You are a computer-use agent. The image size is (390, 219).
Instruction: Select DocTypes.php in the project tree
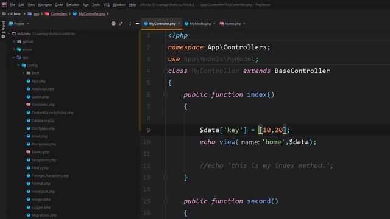[43, 128]
